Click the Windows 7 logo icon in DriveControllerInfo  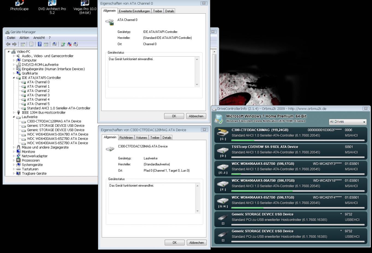pyautogui.click(x=219, y=119)
